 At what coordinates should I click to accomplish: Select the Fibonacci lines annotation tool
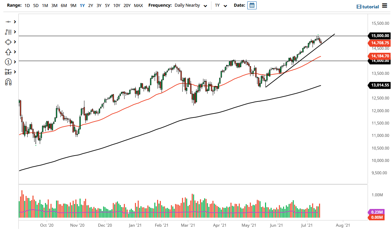point(8,32)
